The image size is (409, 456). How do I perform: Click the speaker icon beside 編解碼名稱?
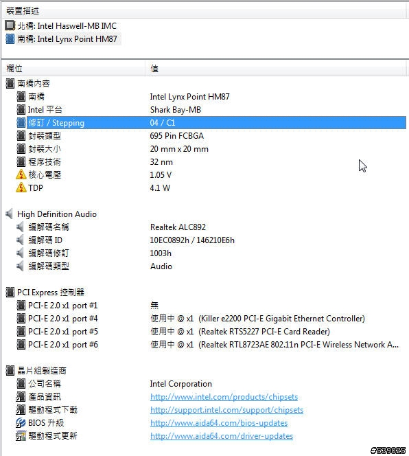click(x=20, y=227)
